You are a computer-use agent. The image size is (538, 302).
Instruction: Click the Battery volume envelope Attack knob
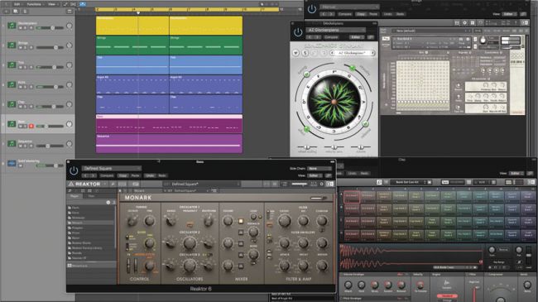tap(348, 285)
